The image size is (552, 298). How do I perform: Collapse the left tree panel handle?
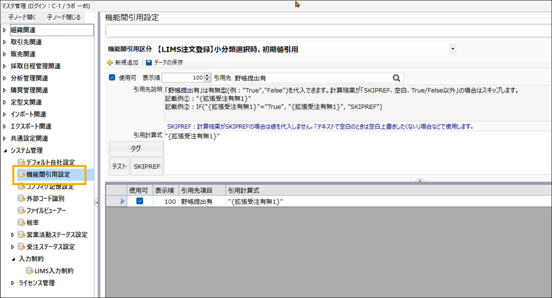click(96, 203)
